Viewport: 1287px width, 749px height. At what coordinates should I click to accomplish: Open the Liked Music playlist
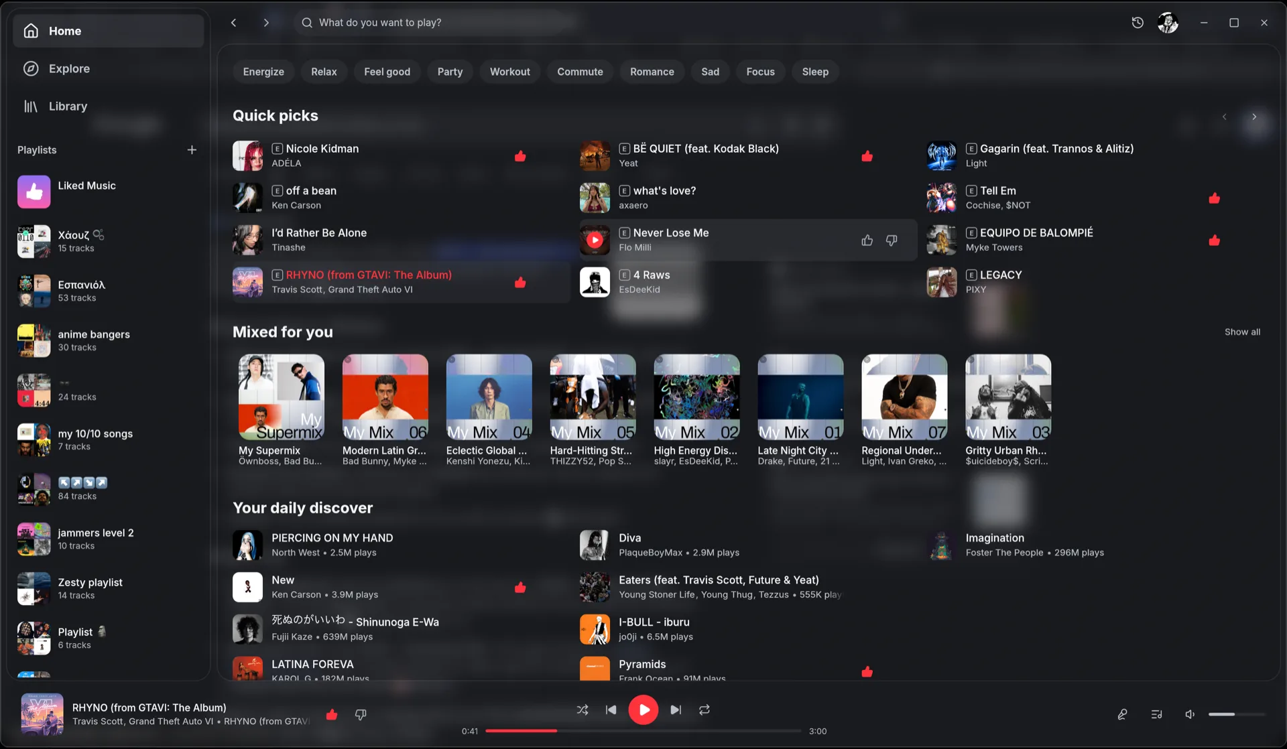pos(108,192)
